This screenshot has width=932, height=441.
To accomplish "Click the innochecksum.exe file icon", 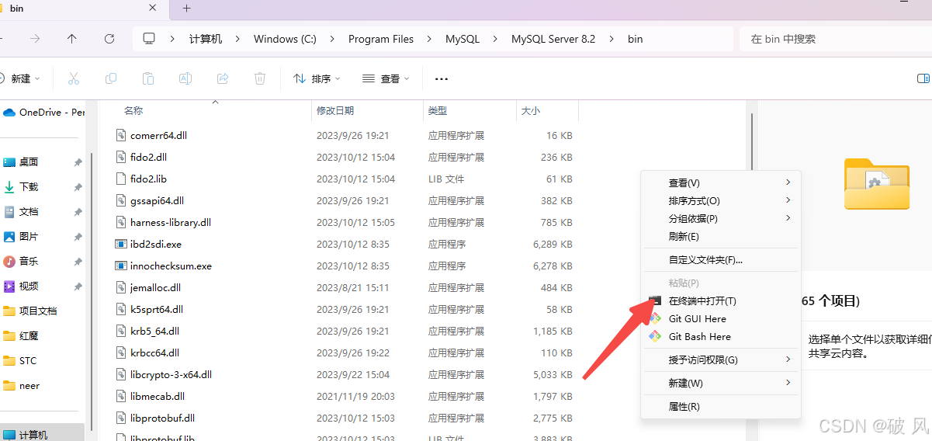I will (x=120, y=266).
